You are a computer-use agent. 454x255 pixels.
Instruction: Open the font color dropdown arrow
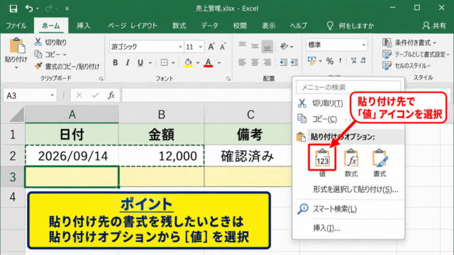219,63
